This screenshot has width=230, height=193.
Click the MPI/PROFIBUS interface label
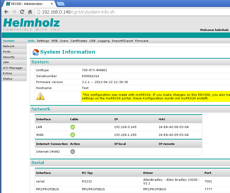47,189
